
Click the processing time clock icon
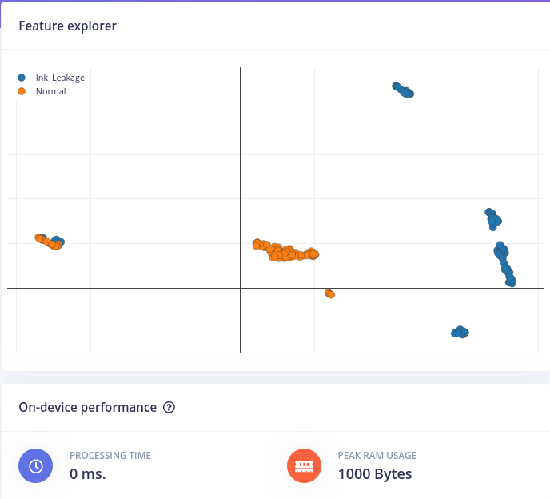pos(35,465)
